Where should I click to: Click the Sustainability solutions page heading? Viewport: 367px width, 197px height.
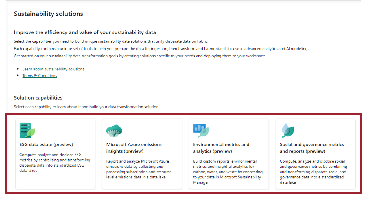click(48, 14)
